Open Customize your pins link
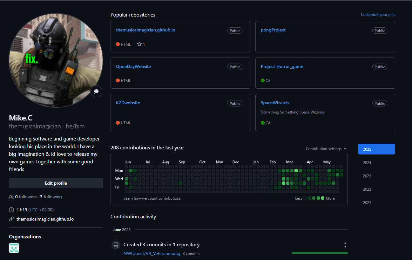This screenshot has width=412, height=260. pyautogui.click(x=378, y=15)
